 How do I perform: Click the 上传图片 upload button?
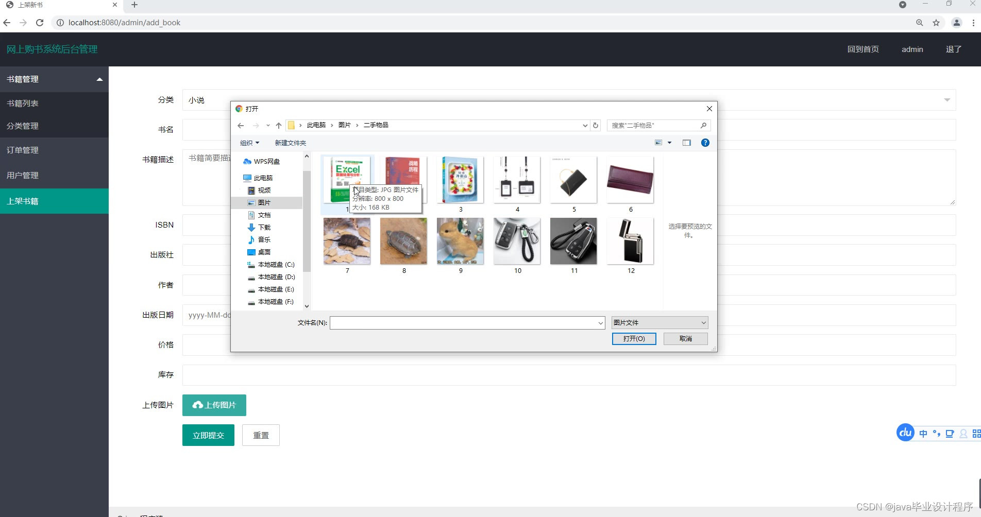(x=214, y=405)
